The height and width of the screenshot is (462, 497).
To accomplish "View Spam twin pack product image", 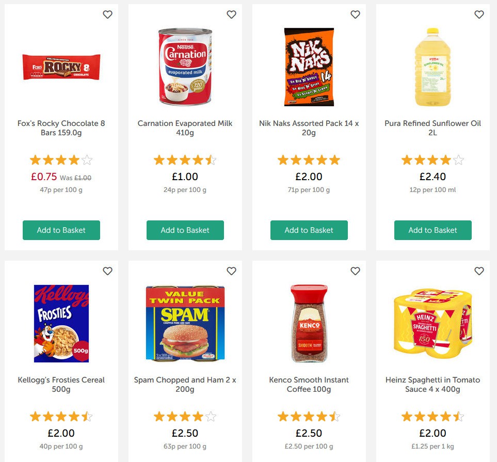I will coord(185,323).
